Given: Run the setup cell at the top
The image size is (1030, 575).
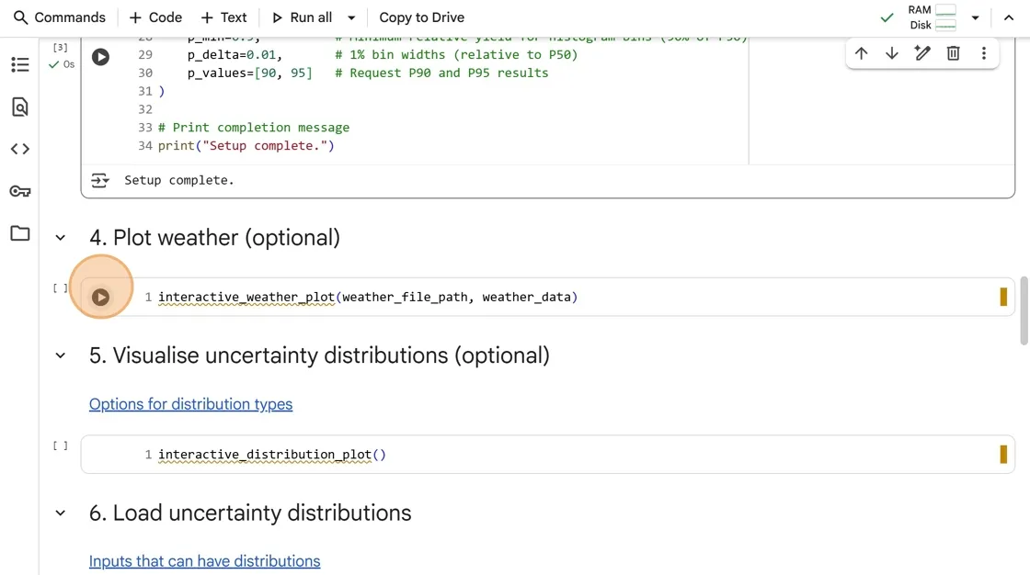Looking at the screenshot, I should click(101, 57).
